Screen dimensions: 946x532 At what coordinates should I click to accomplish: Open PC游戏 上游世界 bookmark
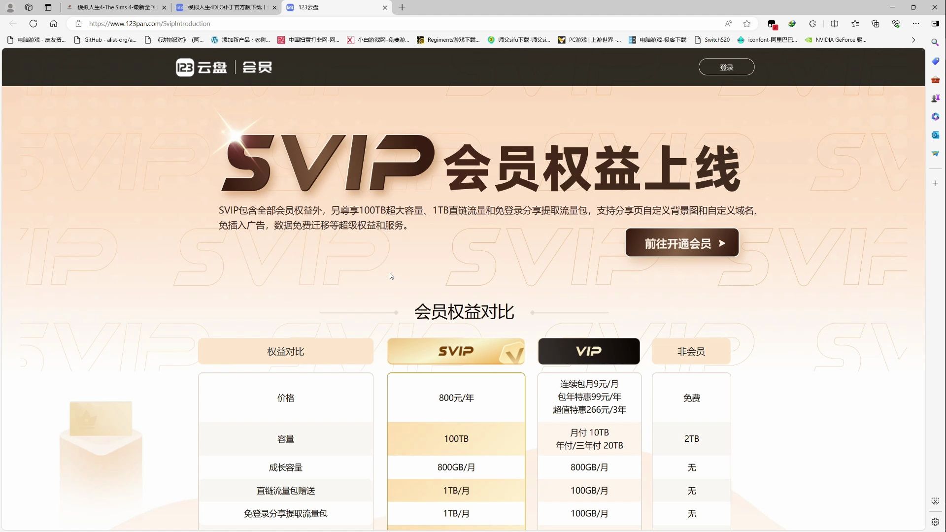tap(589, 40)
